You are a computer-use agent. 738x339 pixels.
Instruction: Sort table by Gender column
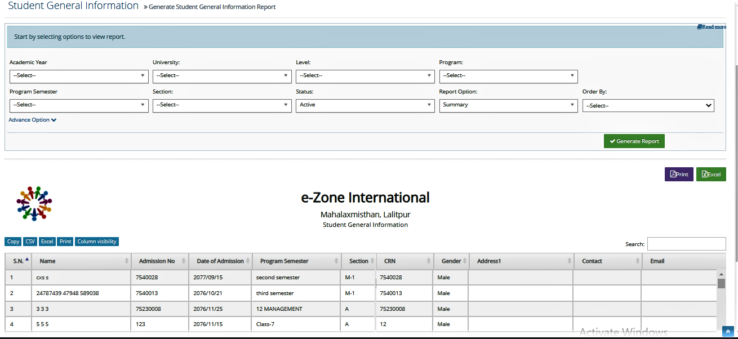click(451, 261)
